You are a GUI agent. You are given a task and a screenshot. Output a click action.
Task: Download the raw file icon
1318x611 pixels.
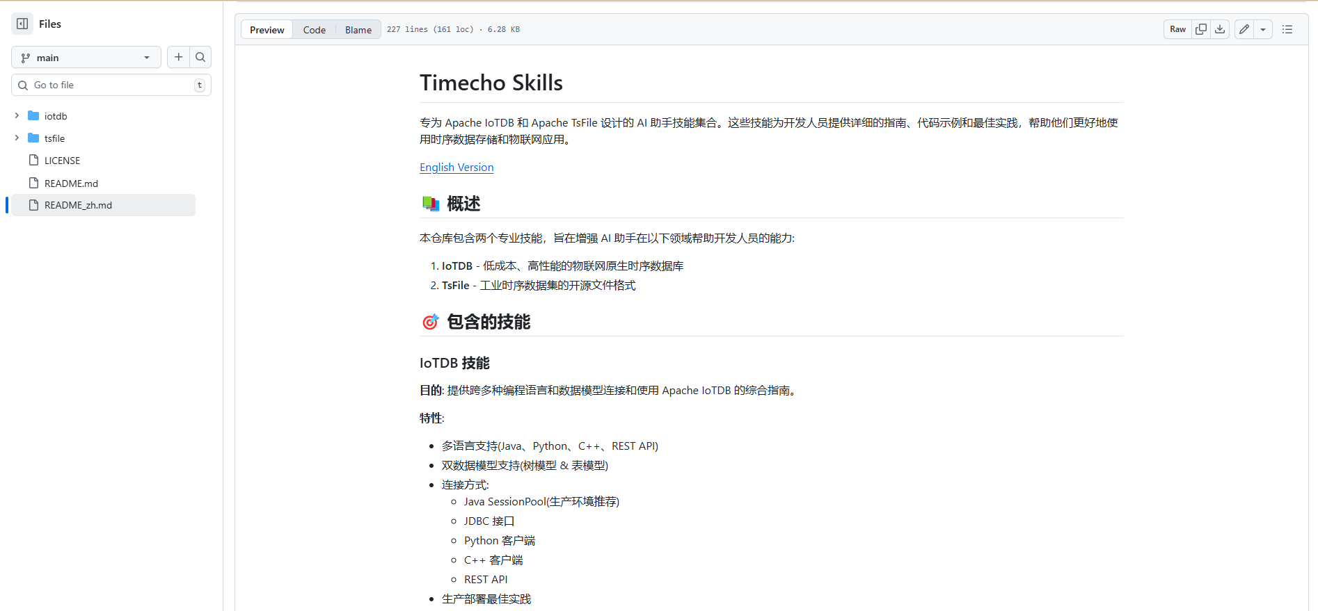[x=1220, y=29]
